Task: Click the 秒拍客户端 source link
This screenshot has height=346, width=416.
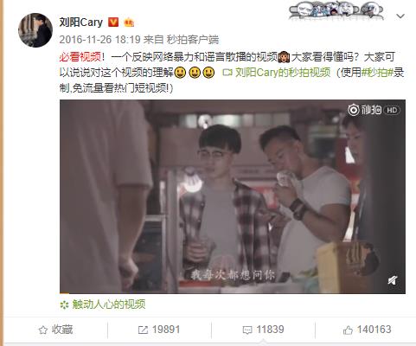Action: tap(193, 40)
